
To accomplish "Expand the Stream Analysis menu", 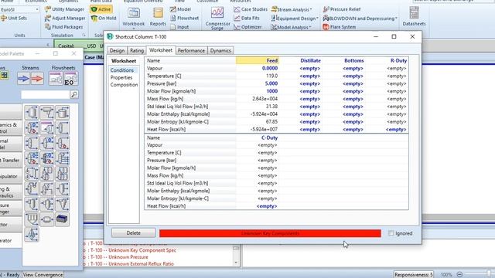I will pos(292,9).
